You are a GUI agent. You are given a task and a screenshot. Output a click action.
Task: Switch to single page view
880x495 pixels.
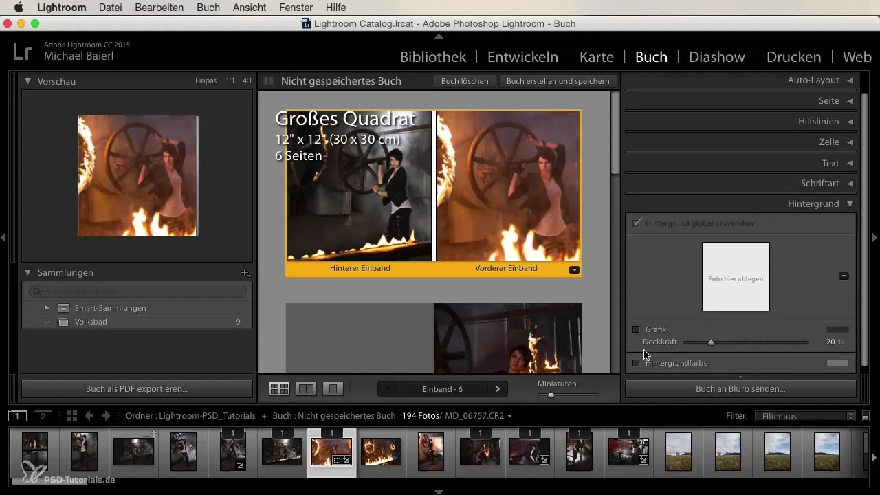[x=333, y=389]
